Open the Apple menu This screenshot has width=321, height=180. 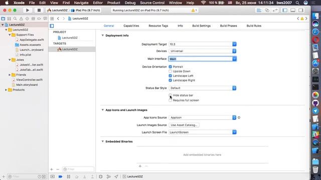tap(7, 2)
